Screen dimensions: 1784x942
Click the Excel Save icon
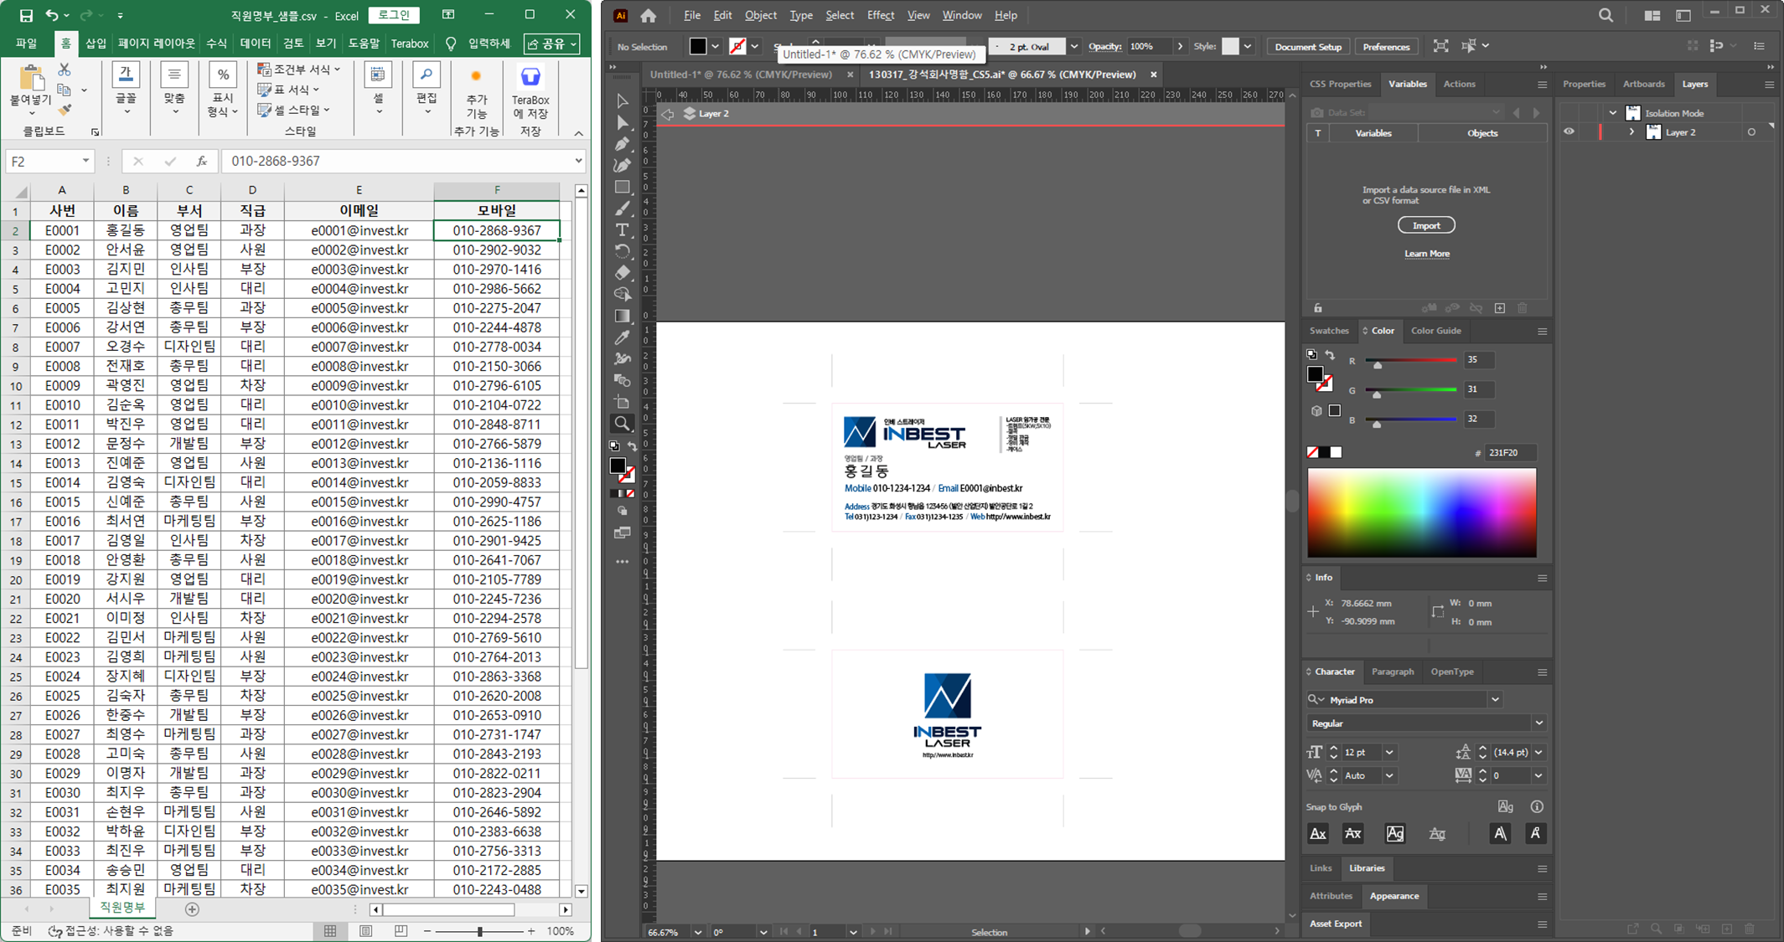pos(26,15)
